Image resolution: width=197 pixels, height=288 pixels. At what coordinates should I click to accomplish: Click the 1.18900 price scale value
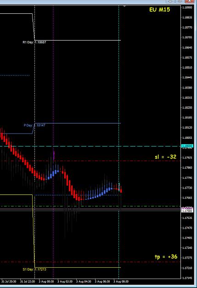[187, 7]
